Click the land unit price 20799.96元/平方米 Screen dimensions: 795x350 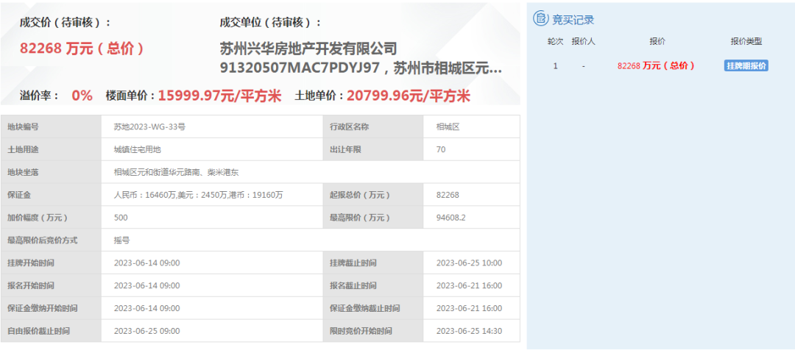pyautogui.click(x=408, y=96)
